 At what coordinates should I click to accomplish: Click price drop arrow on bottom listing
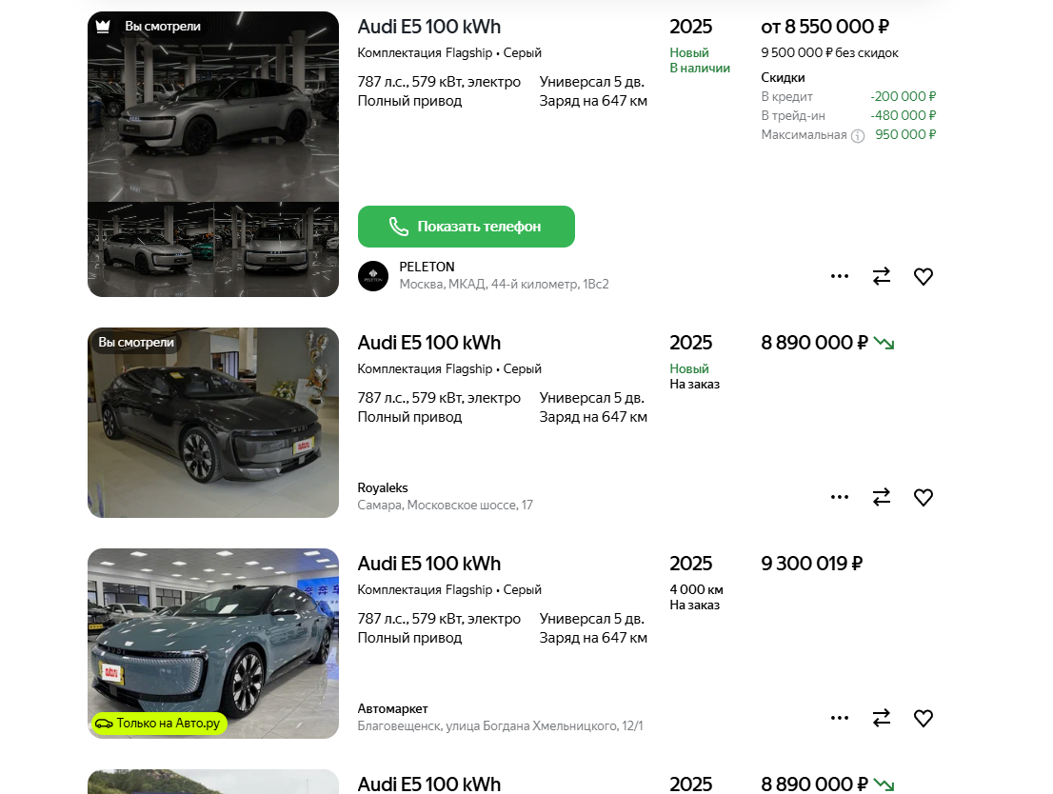[884, 784]
